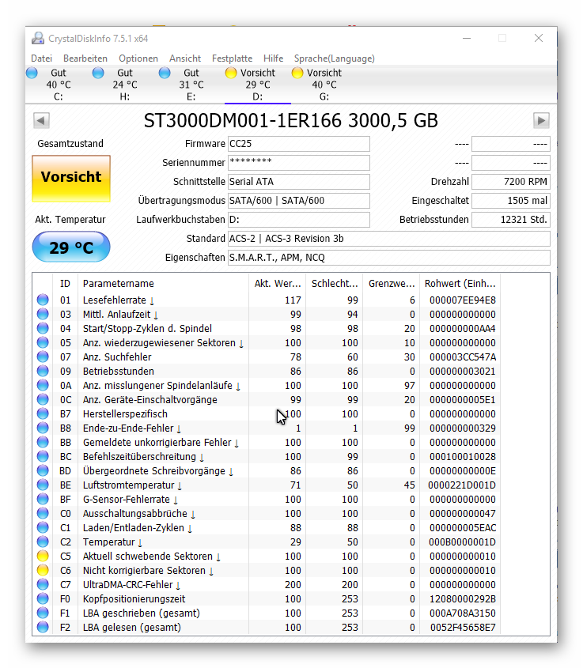Viewport: 583px width, 668px height.
Task: Open the Datei menu
Action: point(41,58)
